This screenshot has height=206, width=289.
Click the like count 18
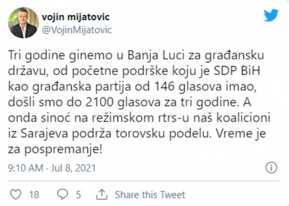[34, 195]
